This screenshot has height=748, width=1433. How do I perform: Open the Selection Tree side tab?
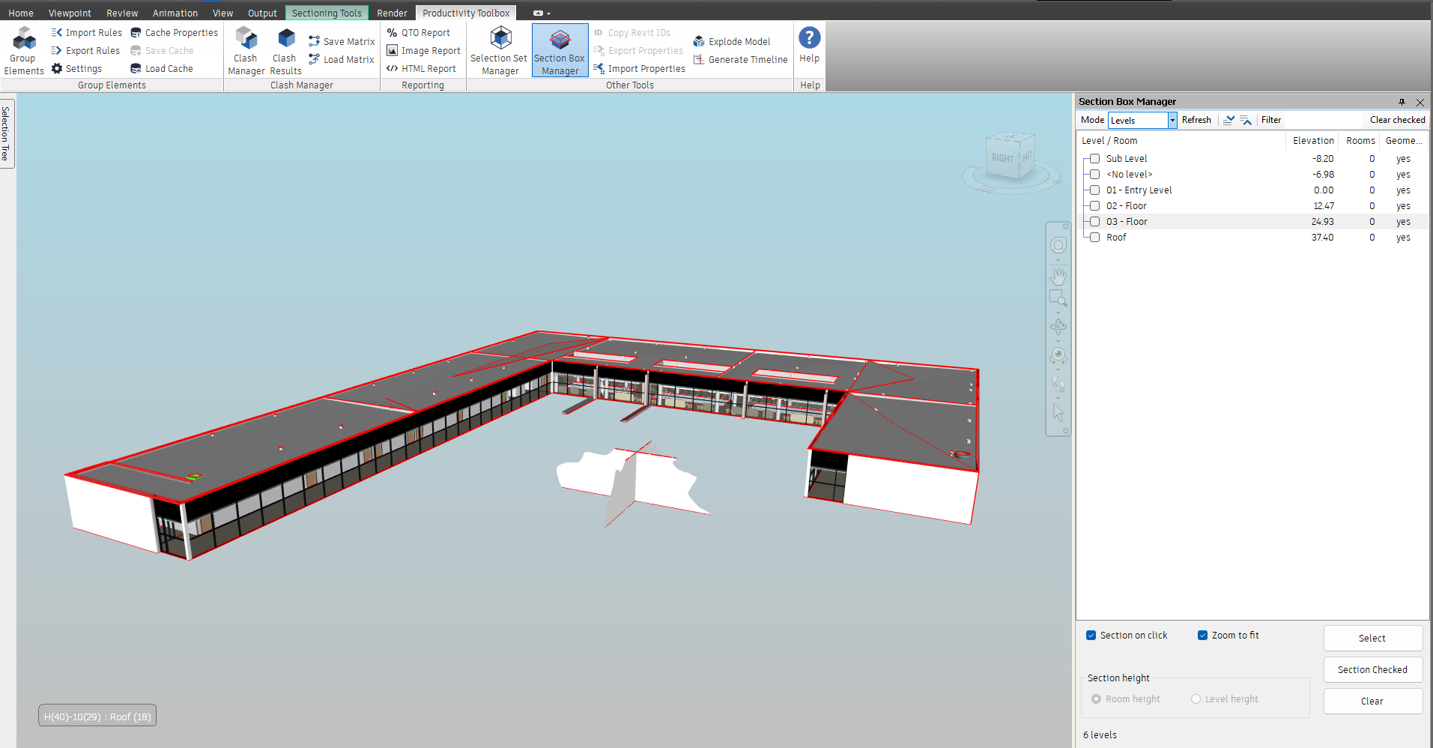click(x=7, y=133)
